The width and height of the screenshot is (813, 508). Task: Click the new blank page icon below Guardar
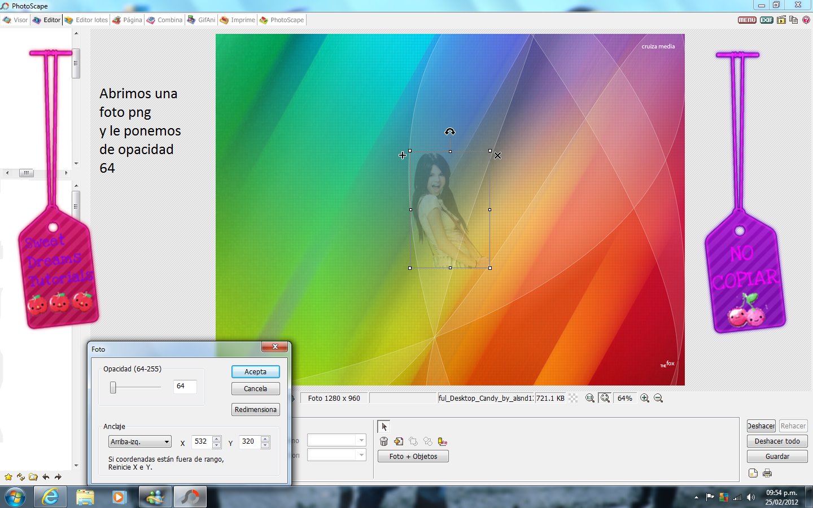point(753,473)
